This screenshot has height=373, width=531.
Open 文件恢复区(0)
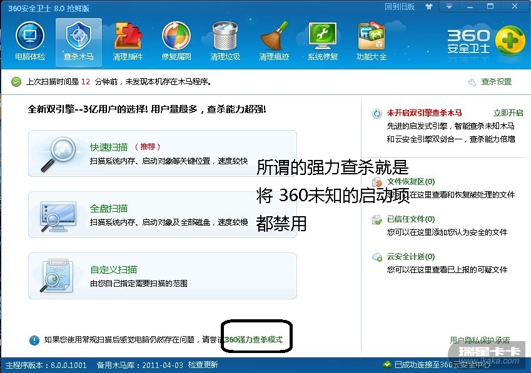(411, 182)
